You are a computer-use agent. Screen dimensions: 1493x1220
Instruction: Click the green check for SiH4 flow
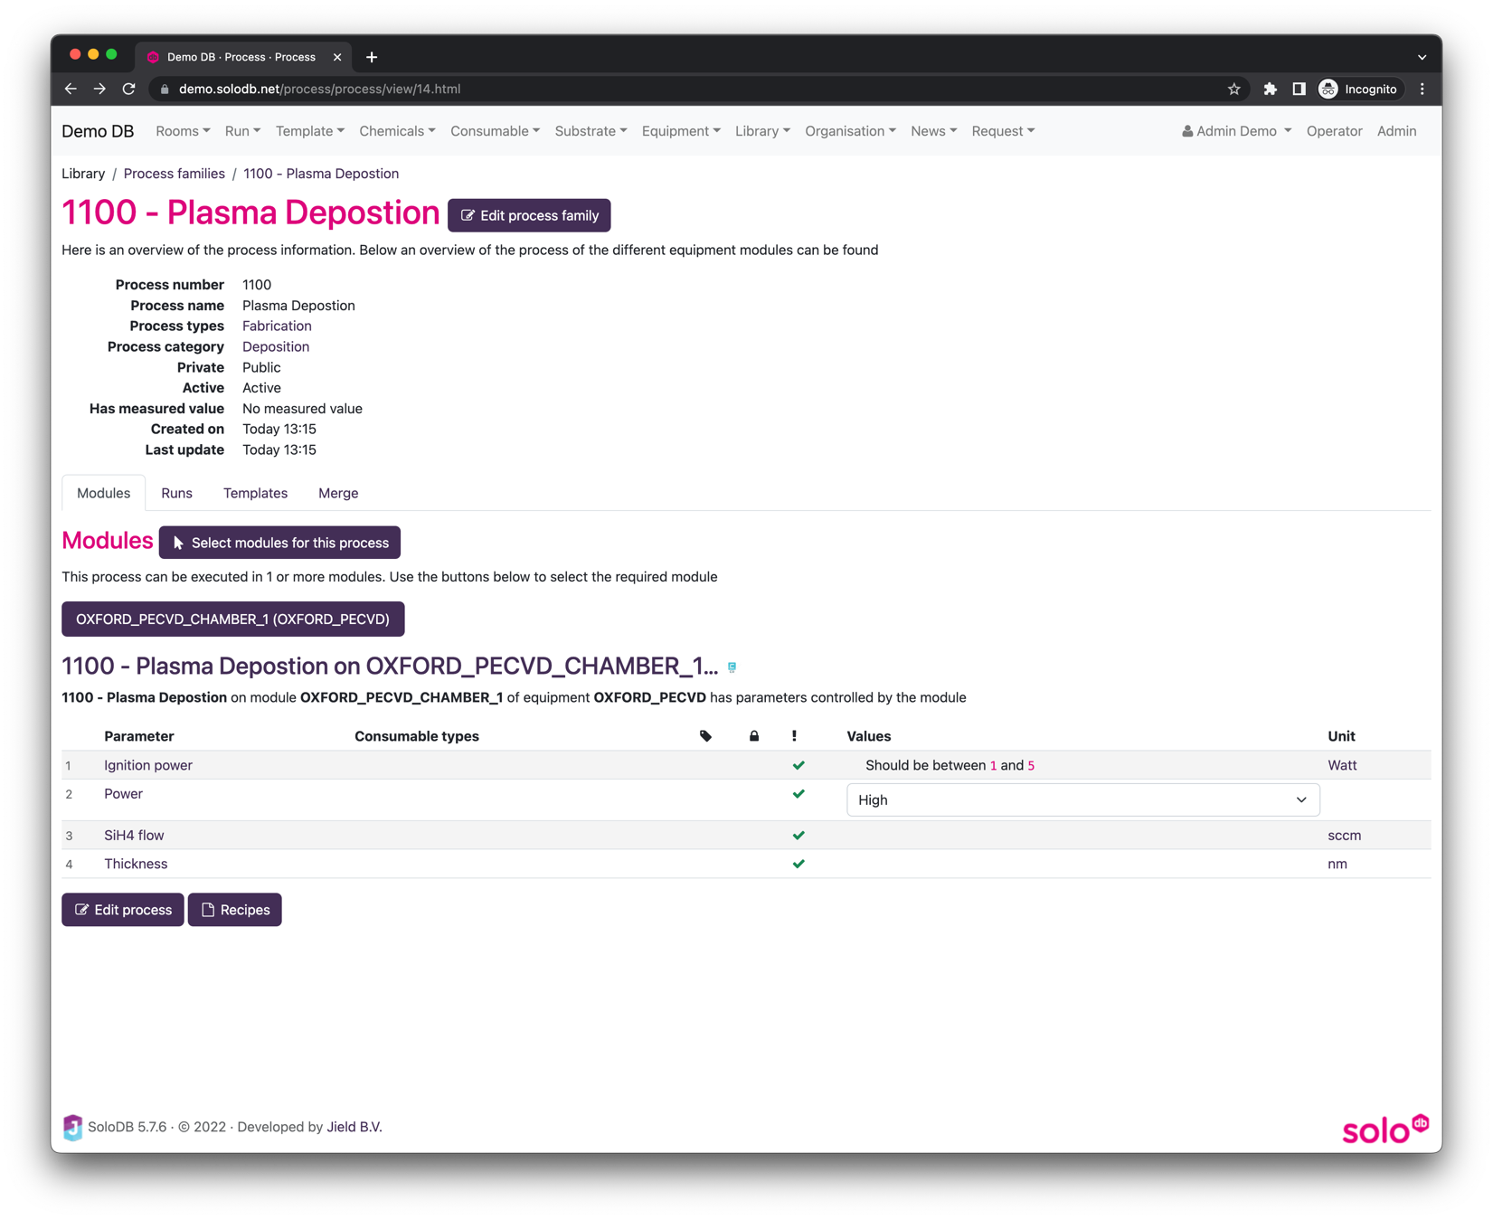pos(798,836)
